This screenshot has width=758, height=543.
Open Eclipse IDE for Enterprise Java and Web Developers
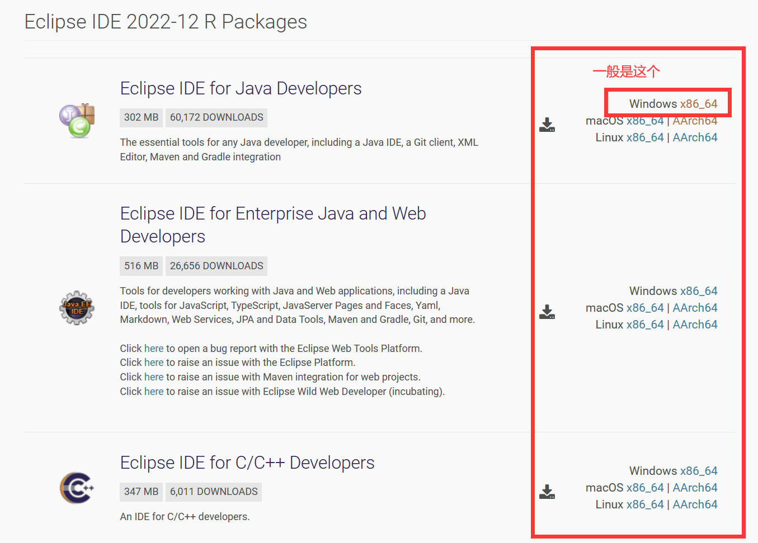[x=273, y=225]
